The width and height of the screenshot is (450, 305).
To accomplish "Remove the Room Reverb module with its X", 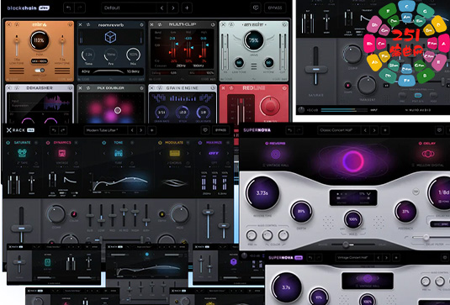I will click(x=81, y=25).
